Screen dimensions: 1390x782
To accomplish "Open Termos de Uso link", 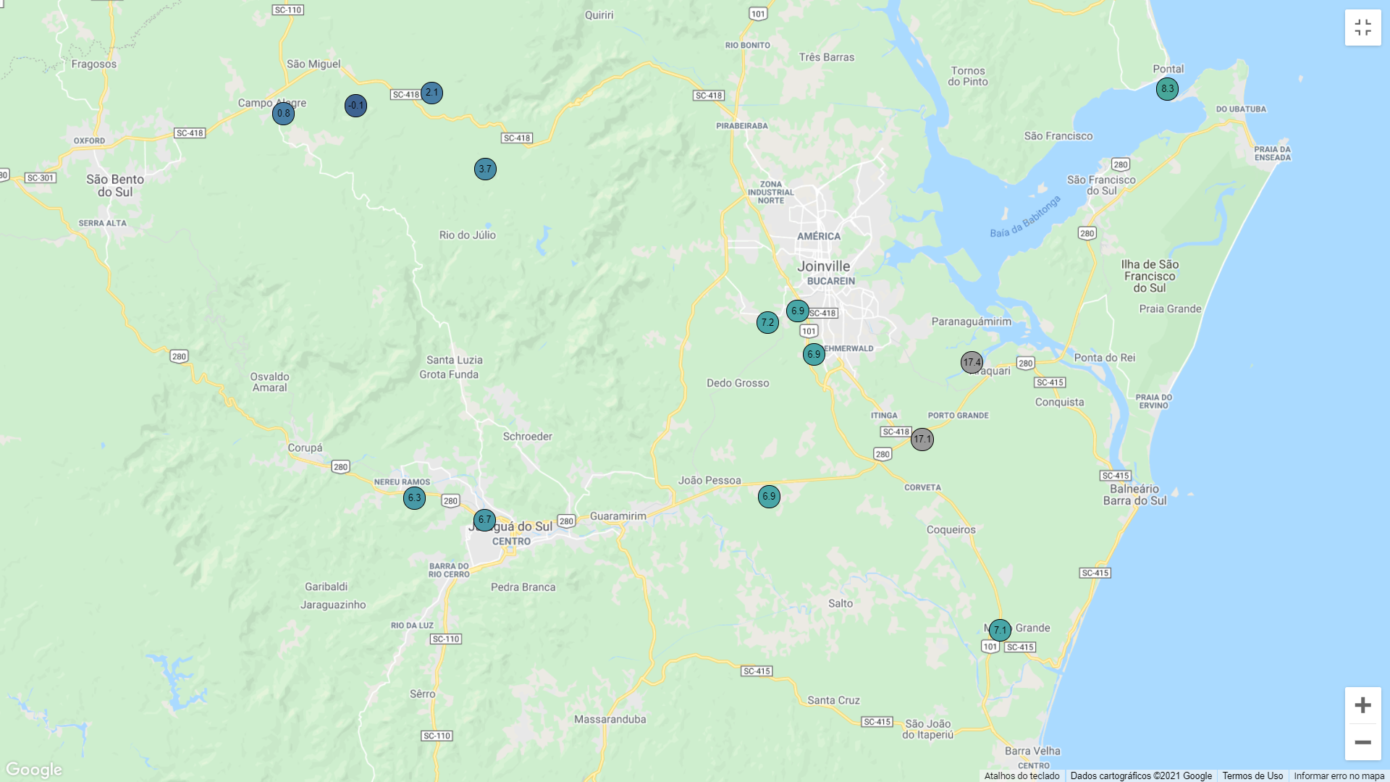I will click(1252, 776).
